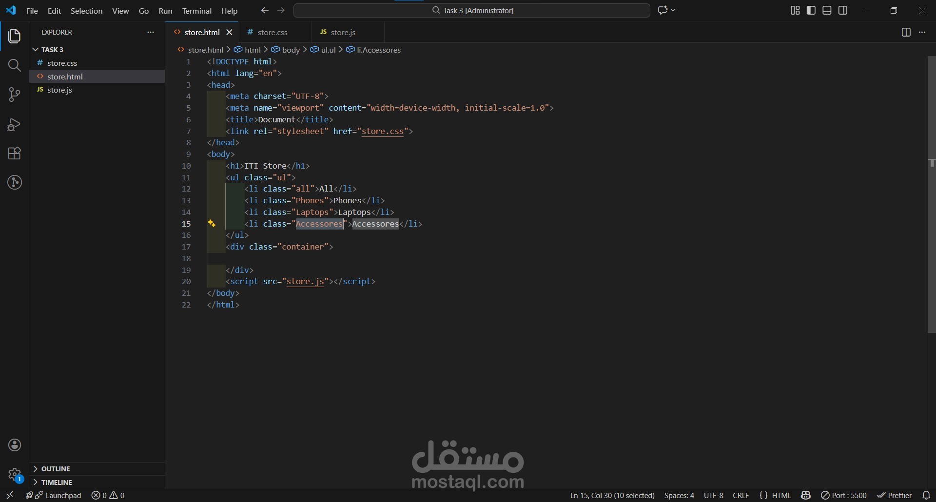Click the li.Accessores breadcrumb
The height and width of the screenshot is (502, 936).
coord(373,50)
